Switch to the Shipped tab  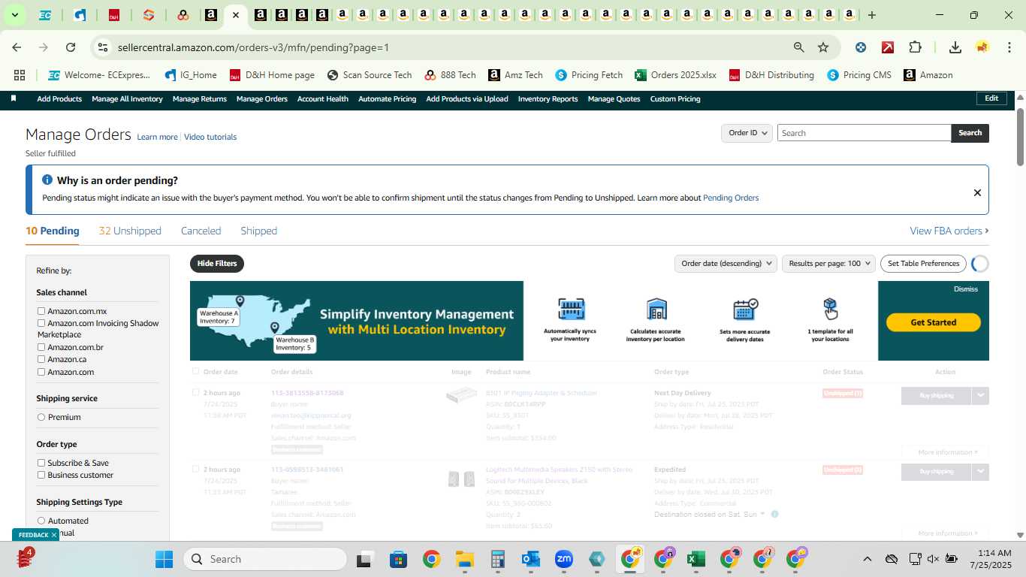pos(258,231)
